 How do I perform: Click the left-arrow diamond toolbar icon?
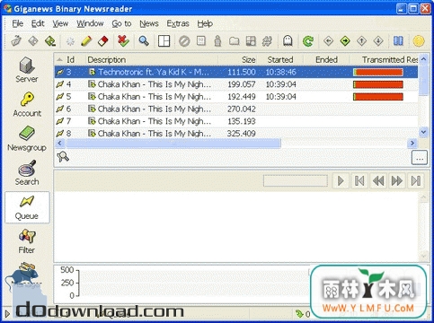329,41
